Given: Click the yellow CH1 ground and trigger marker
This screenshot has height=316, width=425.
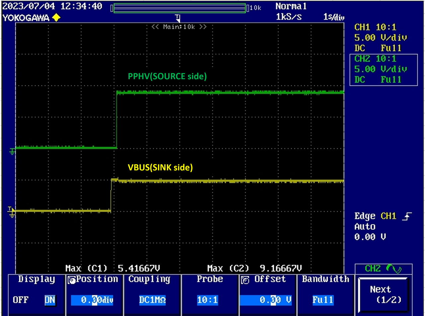Looking at the screenshot, I should (x=11, y=211).
